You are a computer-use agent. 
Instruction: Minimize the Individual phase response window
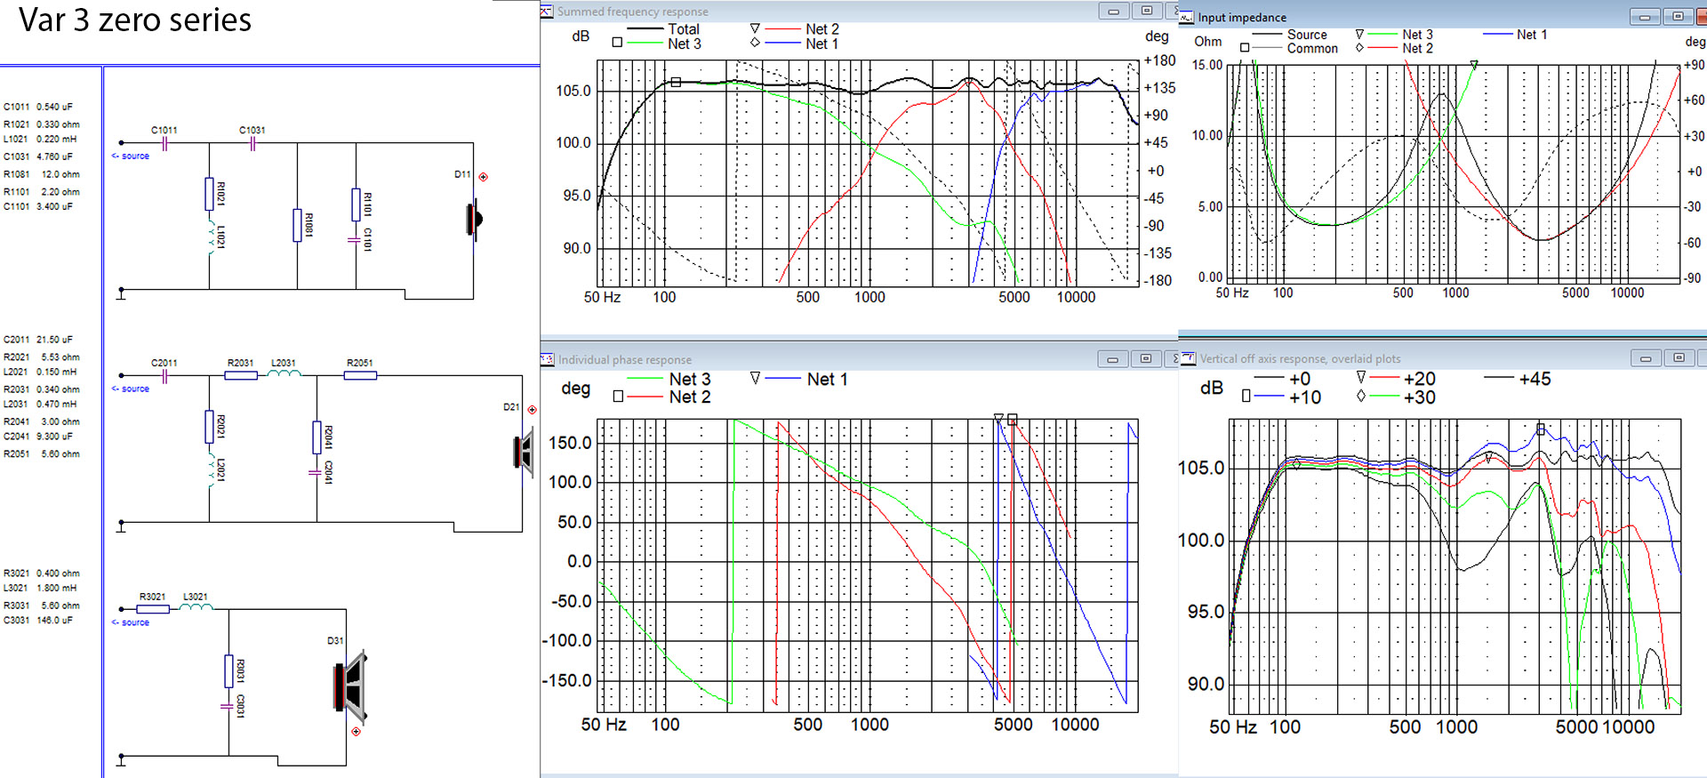point(1112,359)
